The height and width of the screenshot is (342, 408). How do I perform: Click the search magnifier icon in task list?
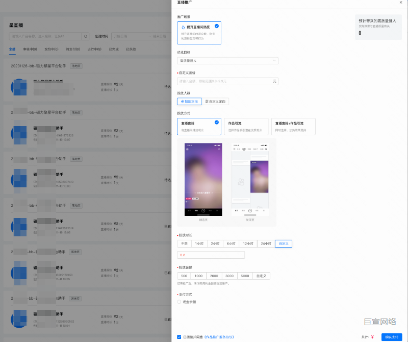[x=85, y=36]
